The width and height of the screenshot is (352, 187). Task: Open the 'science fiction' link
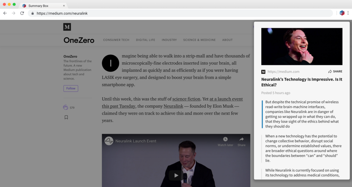pos(186,99)
